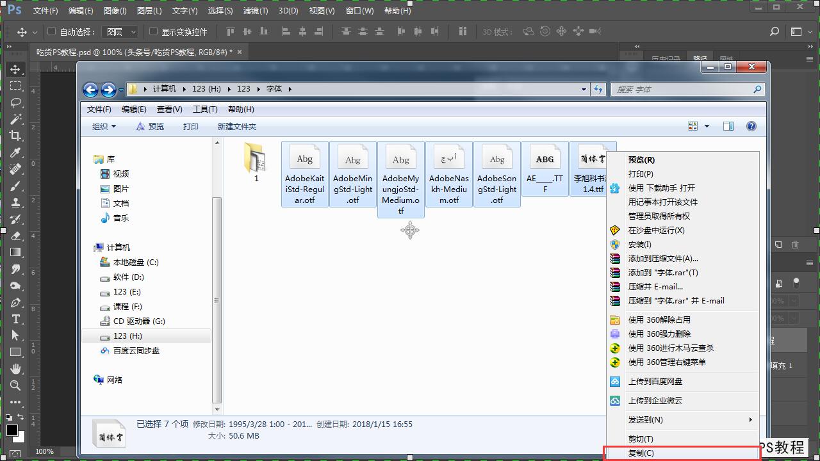Open the 图层 auto-select dropdown
Image resolution: width=820 pixels, height=461 pixels.
pyautogui.click(x=120, y=31)
